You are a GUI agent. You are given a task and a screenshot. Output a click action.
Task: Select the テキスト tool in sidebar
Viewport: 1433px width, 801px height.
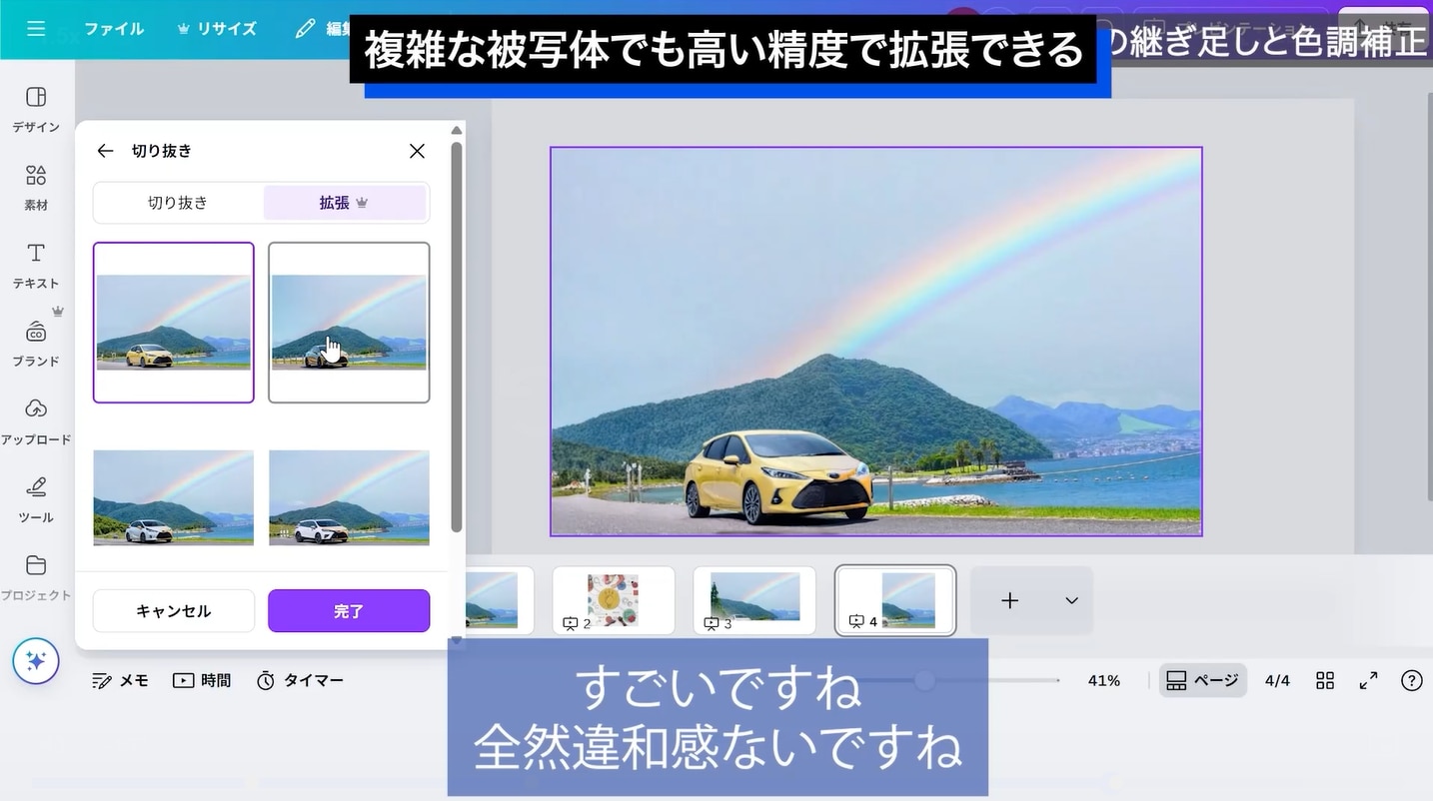click(36, 264)
